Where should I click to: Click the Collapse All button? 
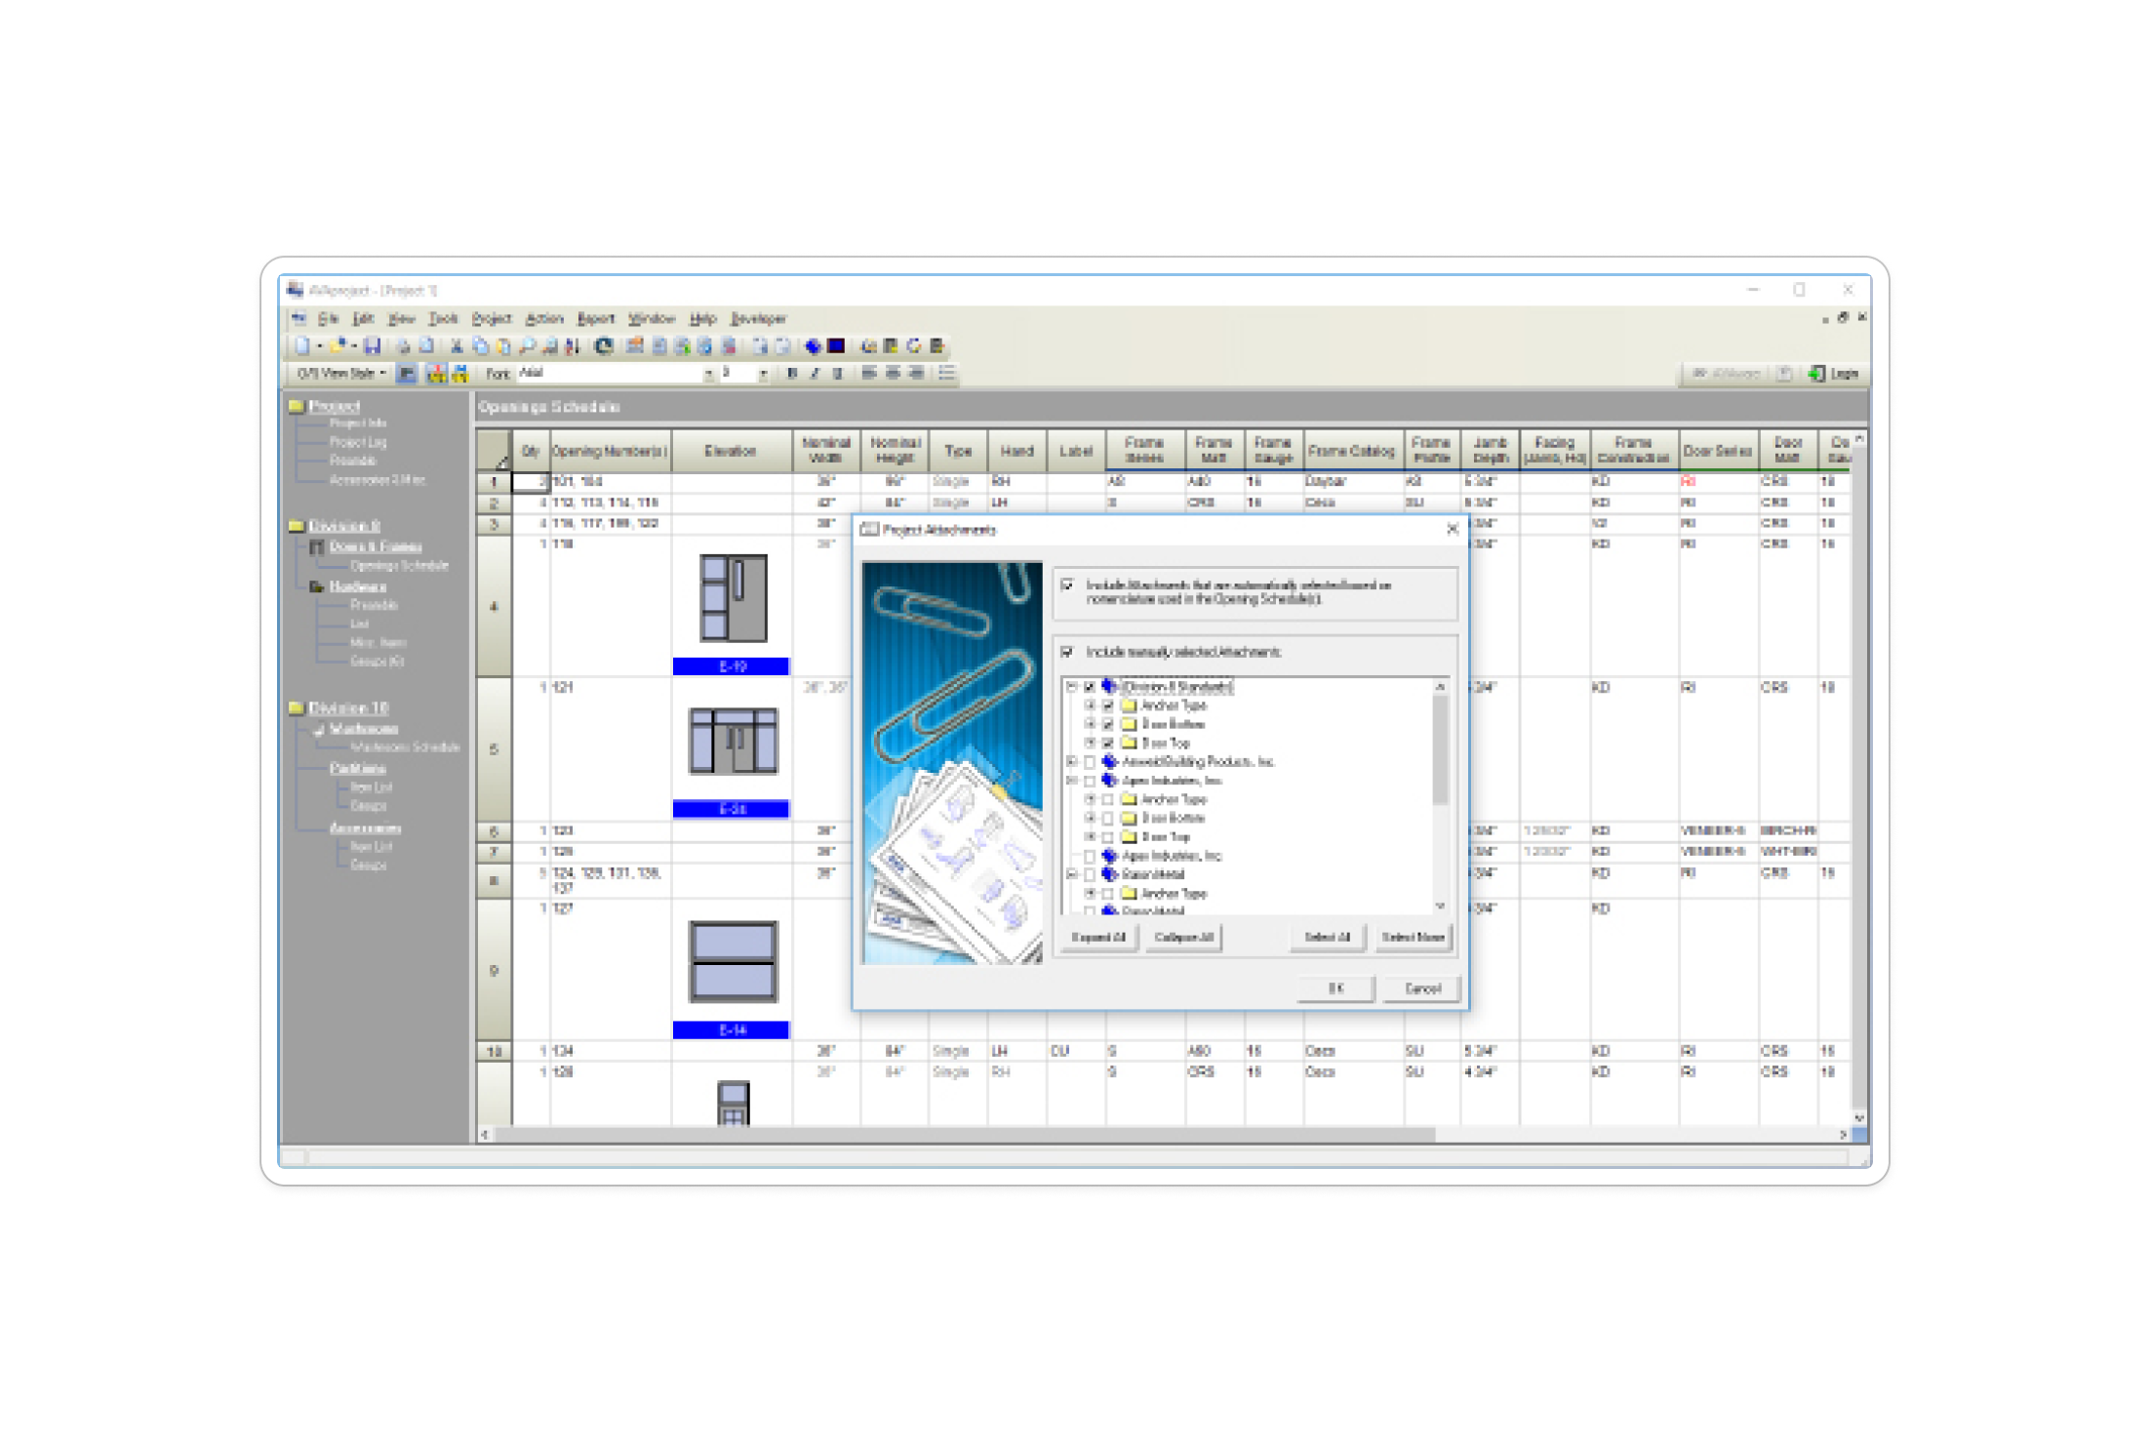pyautogui.click(x=1183, y=938)
